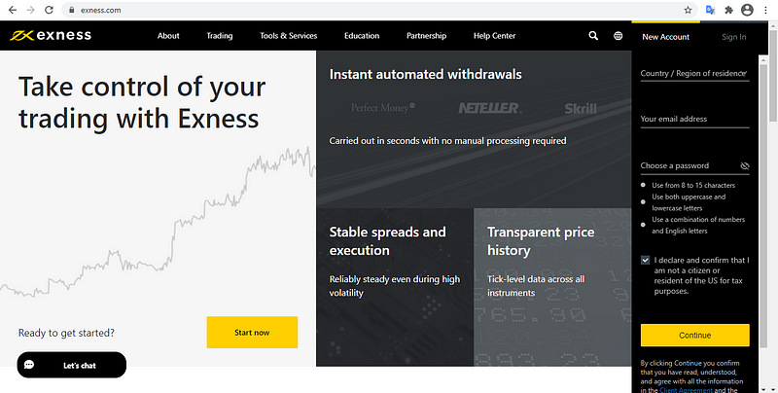Open the Google Translate extension icon
Screen dimensions: 778x393
tap(710, 10)
